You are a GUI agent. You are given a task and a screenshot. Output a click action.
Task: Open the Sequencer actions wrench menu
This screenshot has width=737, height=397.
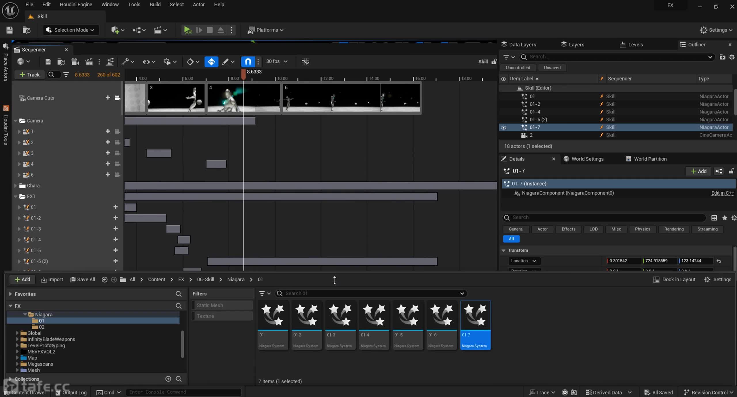128,62
